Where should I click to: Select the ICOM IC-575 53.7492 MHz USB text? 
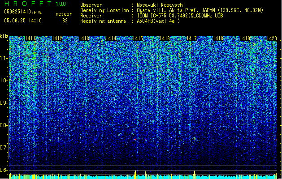click(180, 16)
